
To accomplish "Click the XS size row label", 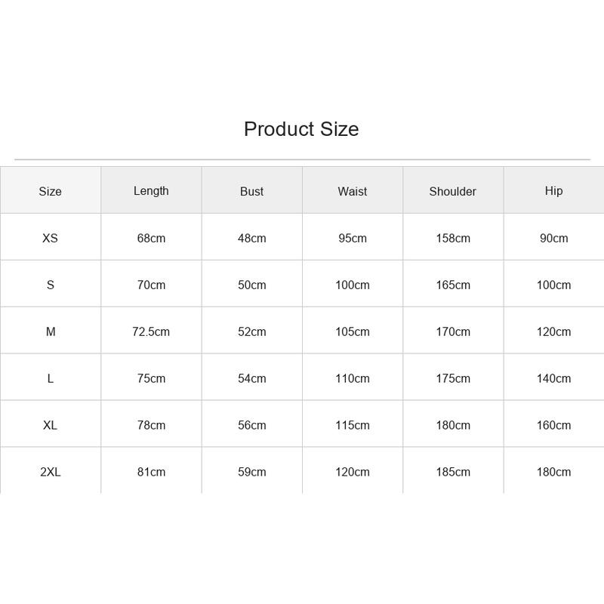I will 50,238.
